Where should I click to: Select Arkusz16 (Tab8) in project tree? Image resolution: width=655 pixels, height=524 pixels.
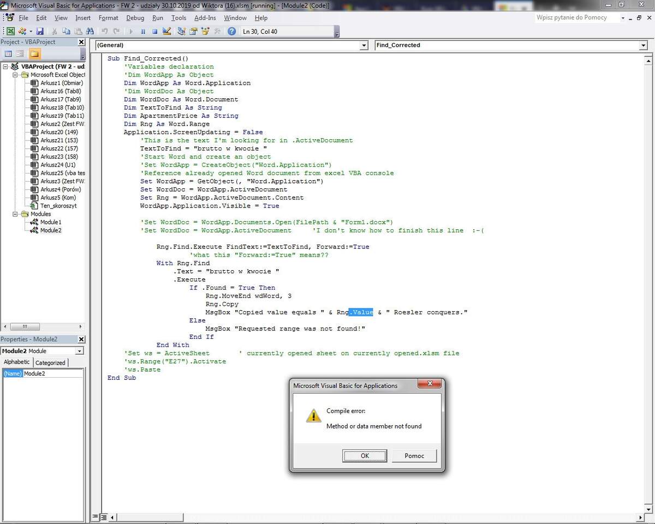(x=61, y=91)
